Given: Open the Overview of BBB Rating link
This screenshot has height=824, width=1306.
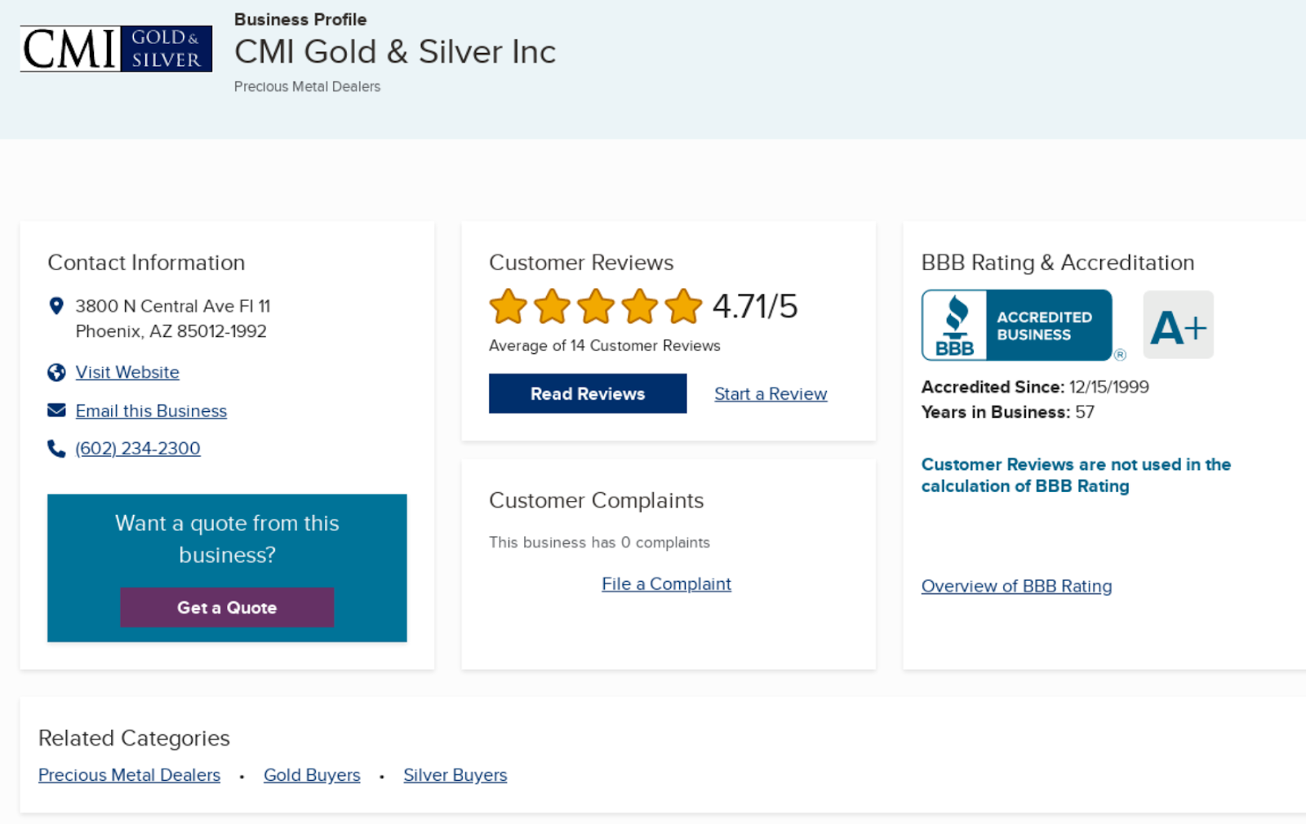Looking at the screenshot, I should tap(1016, 587).
